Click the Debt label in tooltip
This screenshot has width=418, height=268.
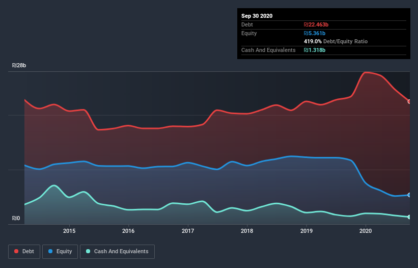(247, 24)
